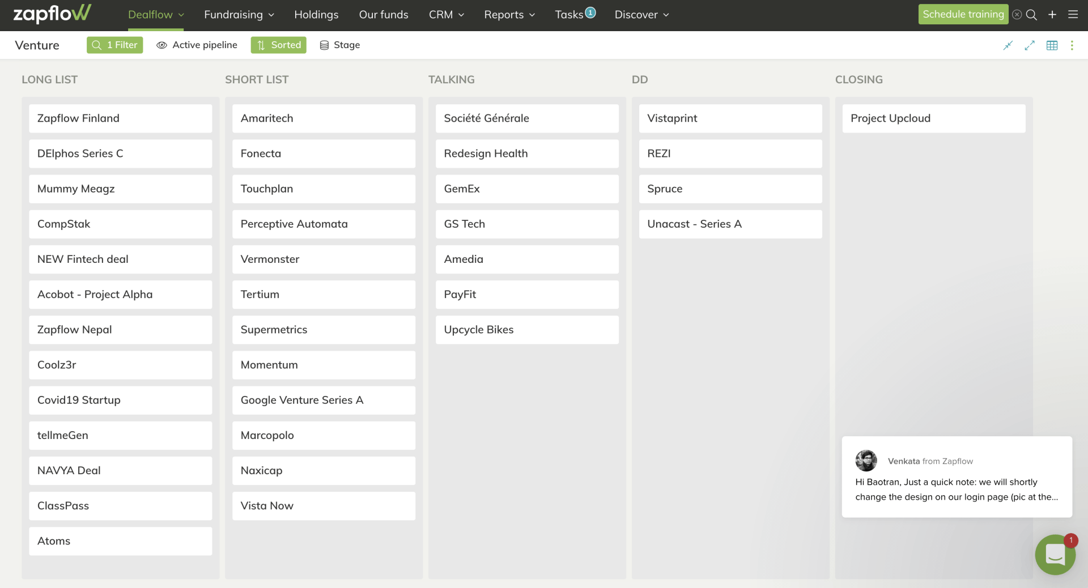Open the Intercom chat bubble

1055,555
